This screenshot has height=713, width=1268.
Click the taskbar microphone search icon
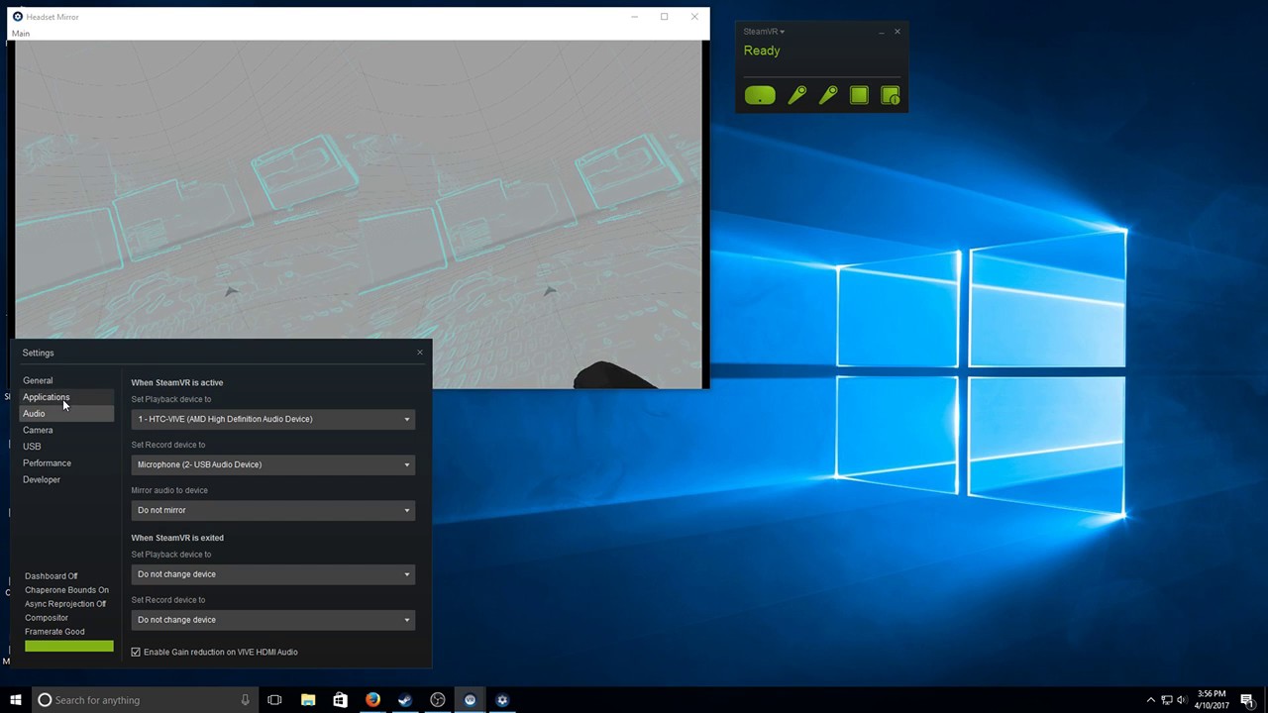(x=245, y=700)
